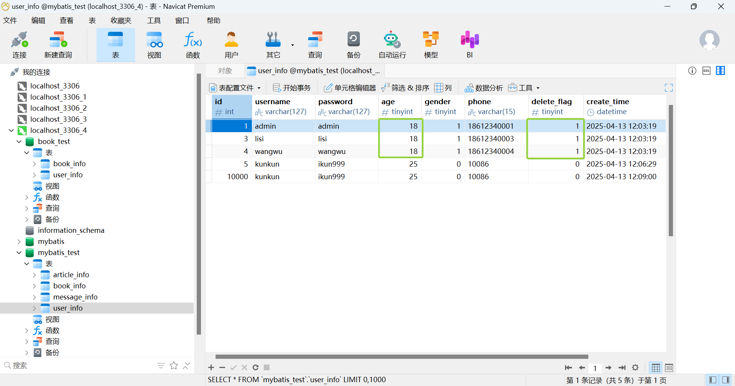Open pagination settings gear
This screenshot has width=735, height=386.
tap(635, 368)
